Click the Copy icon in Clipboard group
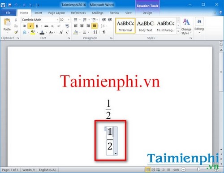This screenshot has height=173, width=224. click(x=16, y=26)
